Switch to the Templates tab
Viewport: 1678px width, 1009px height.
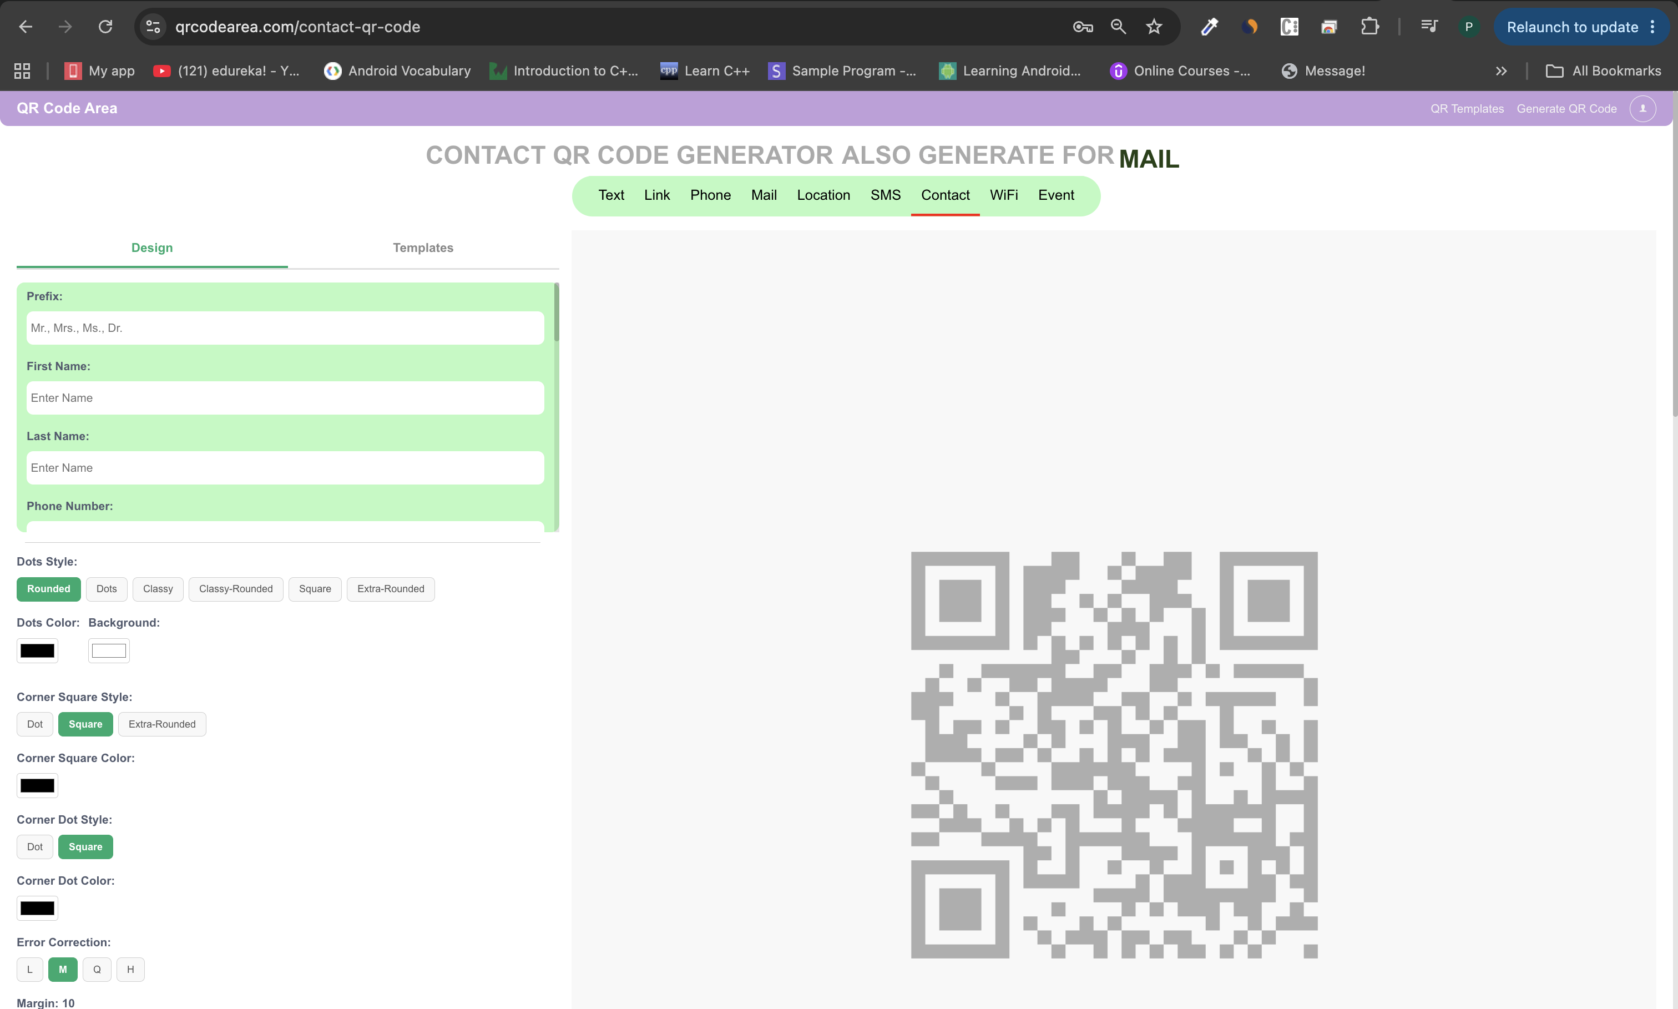point(423,248)
